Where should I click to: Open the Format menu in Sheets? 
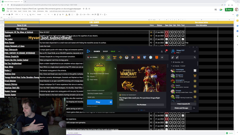pyautogui.click(x=25, y=11)
